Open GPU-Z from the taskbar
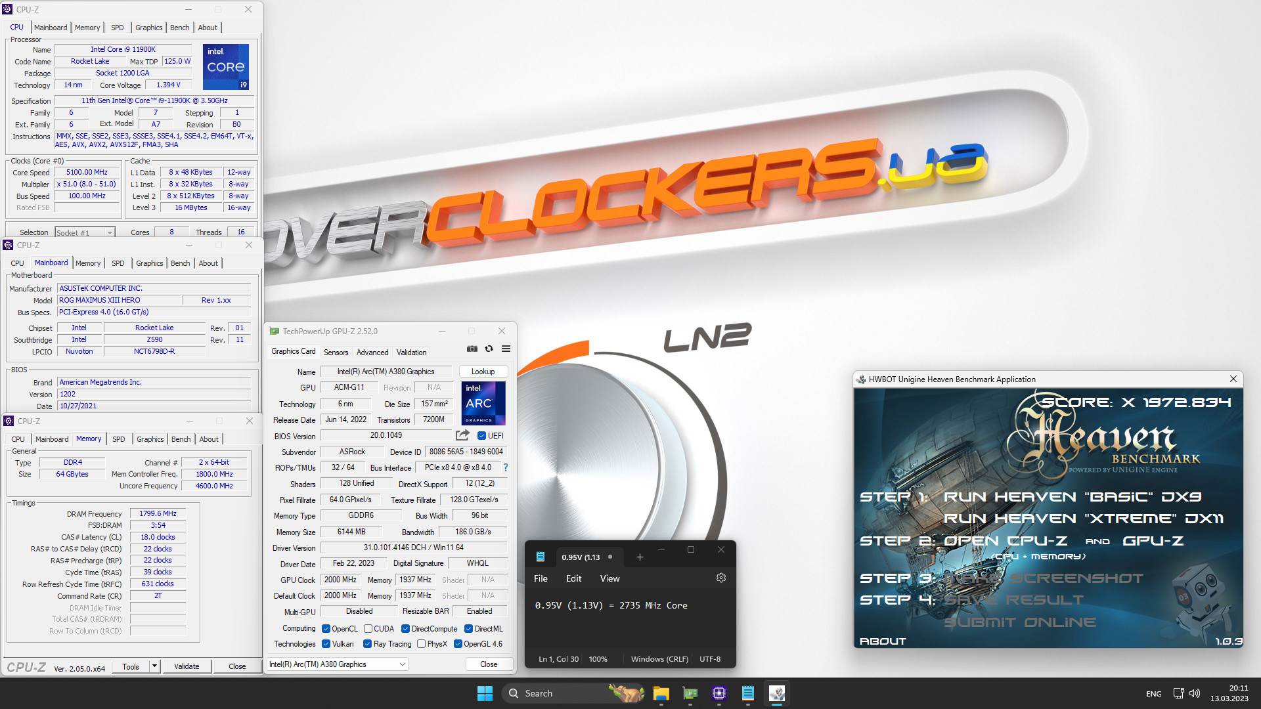The height and width of the screenshot is (709, 1261). click(x=690, y=693)
